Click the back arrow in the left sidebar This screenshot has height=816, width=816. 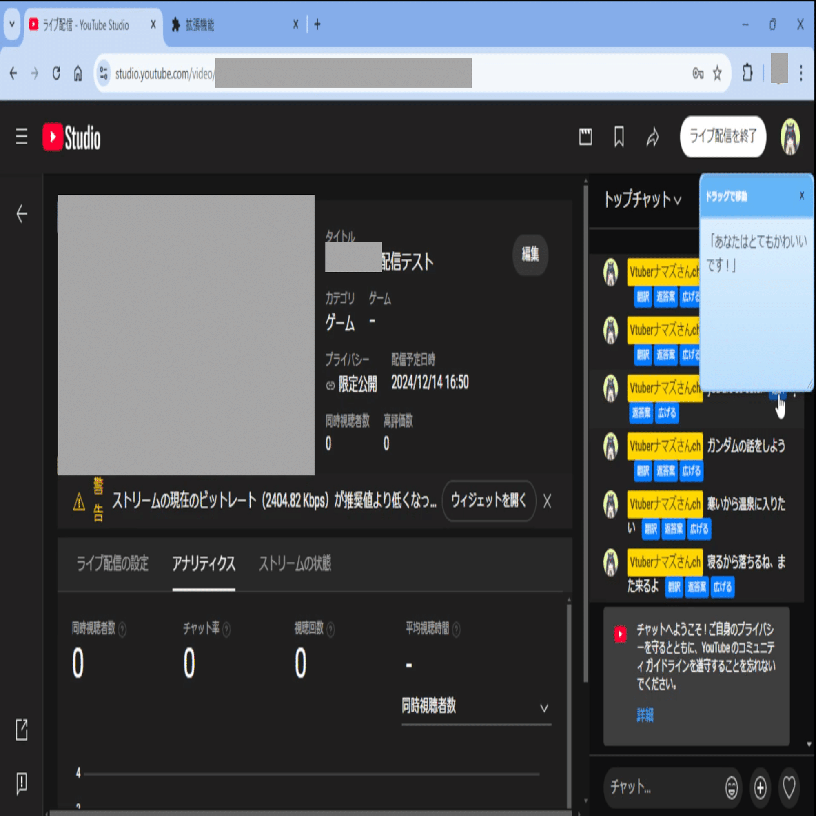[x=21, y=214]
